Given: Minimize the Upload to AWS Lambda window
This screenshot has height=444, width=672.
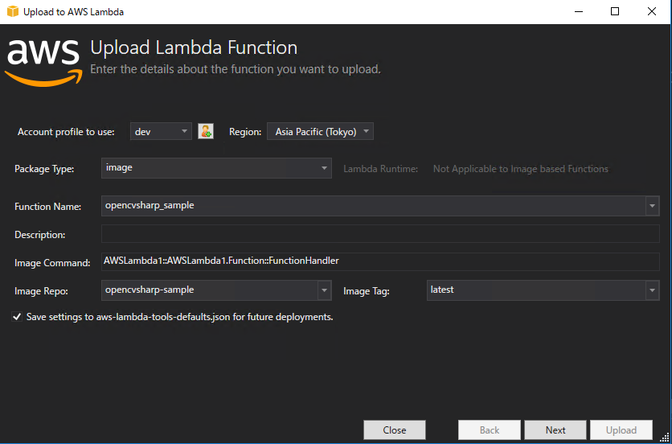Looking at the screenshot, I should click(x=578, y=11).
